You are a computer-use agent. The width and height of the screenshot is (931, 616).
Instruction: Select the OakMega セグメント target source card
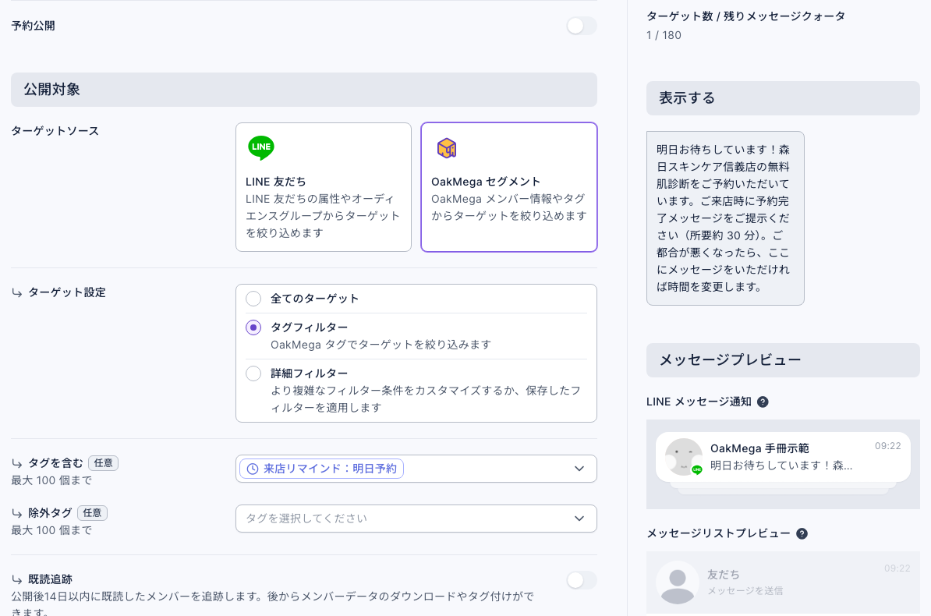509,187
